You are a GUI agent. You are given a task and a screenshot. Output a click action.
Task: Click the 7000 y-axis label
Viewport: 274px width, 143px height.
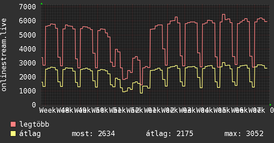point(28,7)
